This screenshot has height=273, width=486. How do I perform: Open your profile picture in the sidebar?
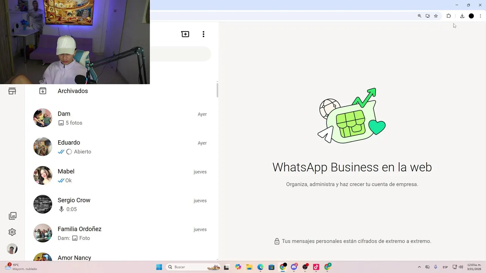12,249
